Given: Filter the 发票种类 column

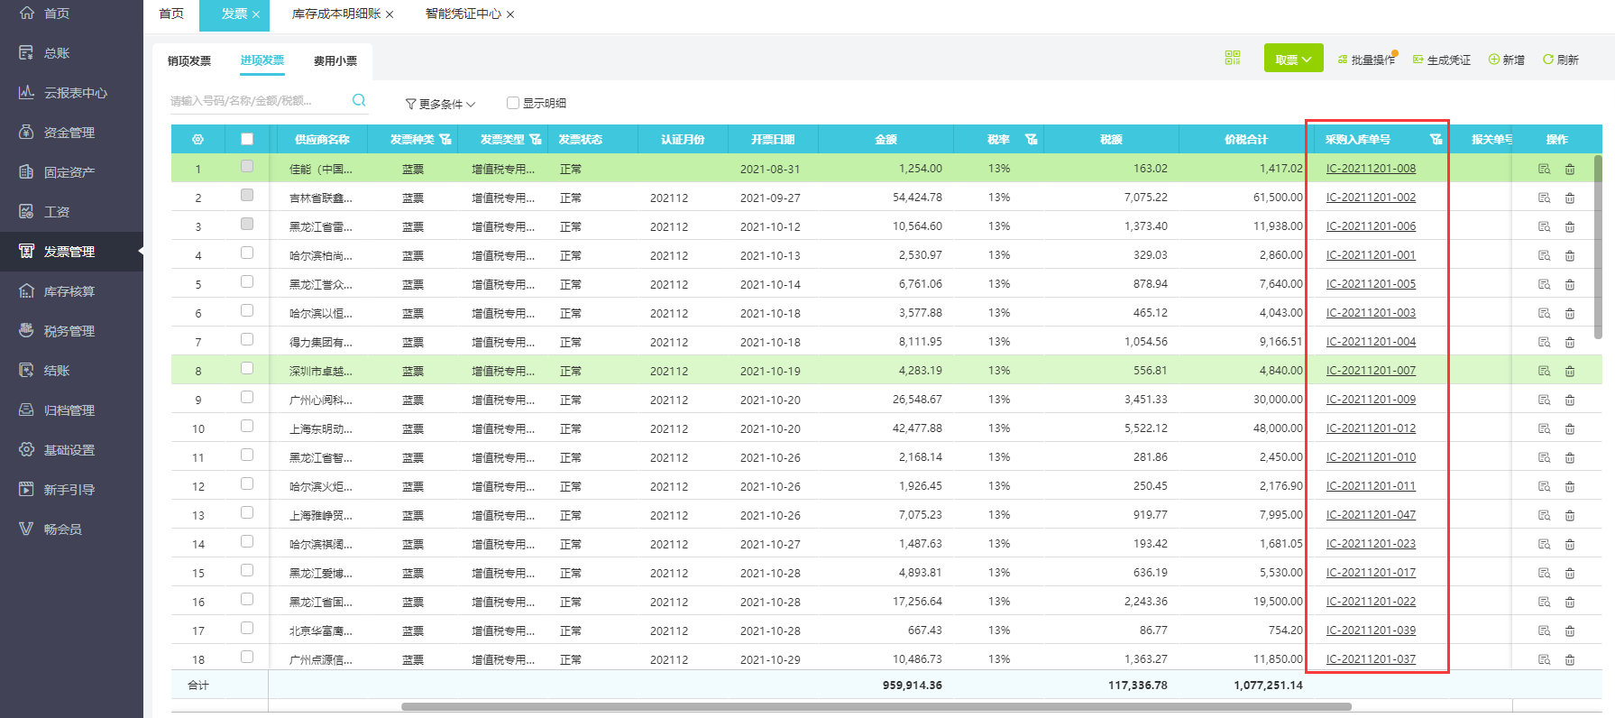Looking at the screenshot, I should [x=445, y=140].
